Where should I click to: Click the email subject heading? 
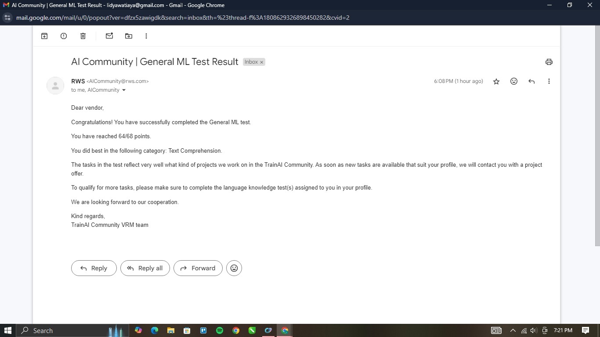tap(155, 62)
